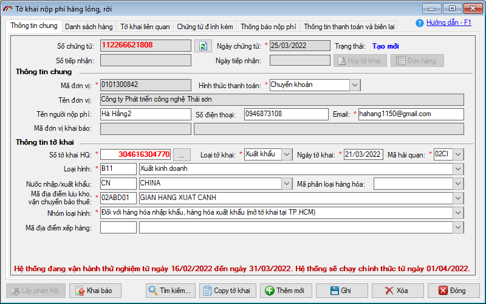
Task: Click the refresh document number icon
Action: pos(203,46)
